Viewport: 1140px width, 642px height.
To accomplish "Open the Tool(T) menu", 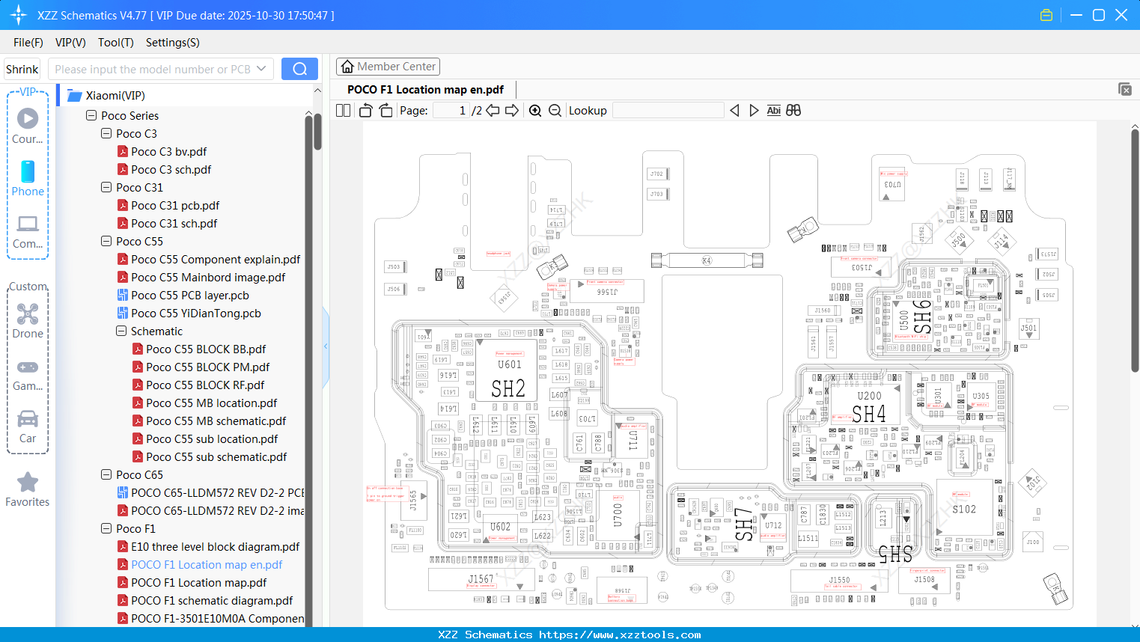I will click(x=115, y=43).
